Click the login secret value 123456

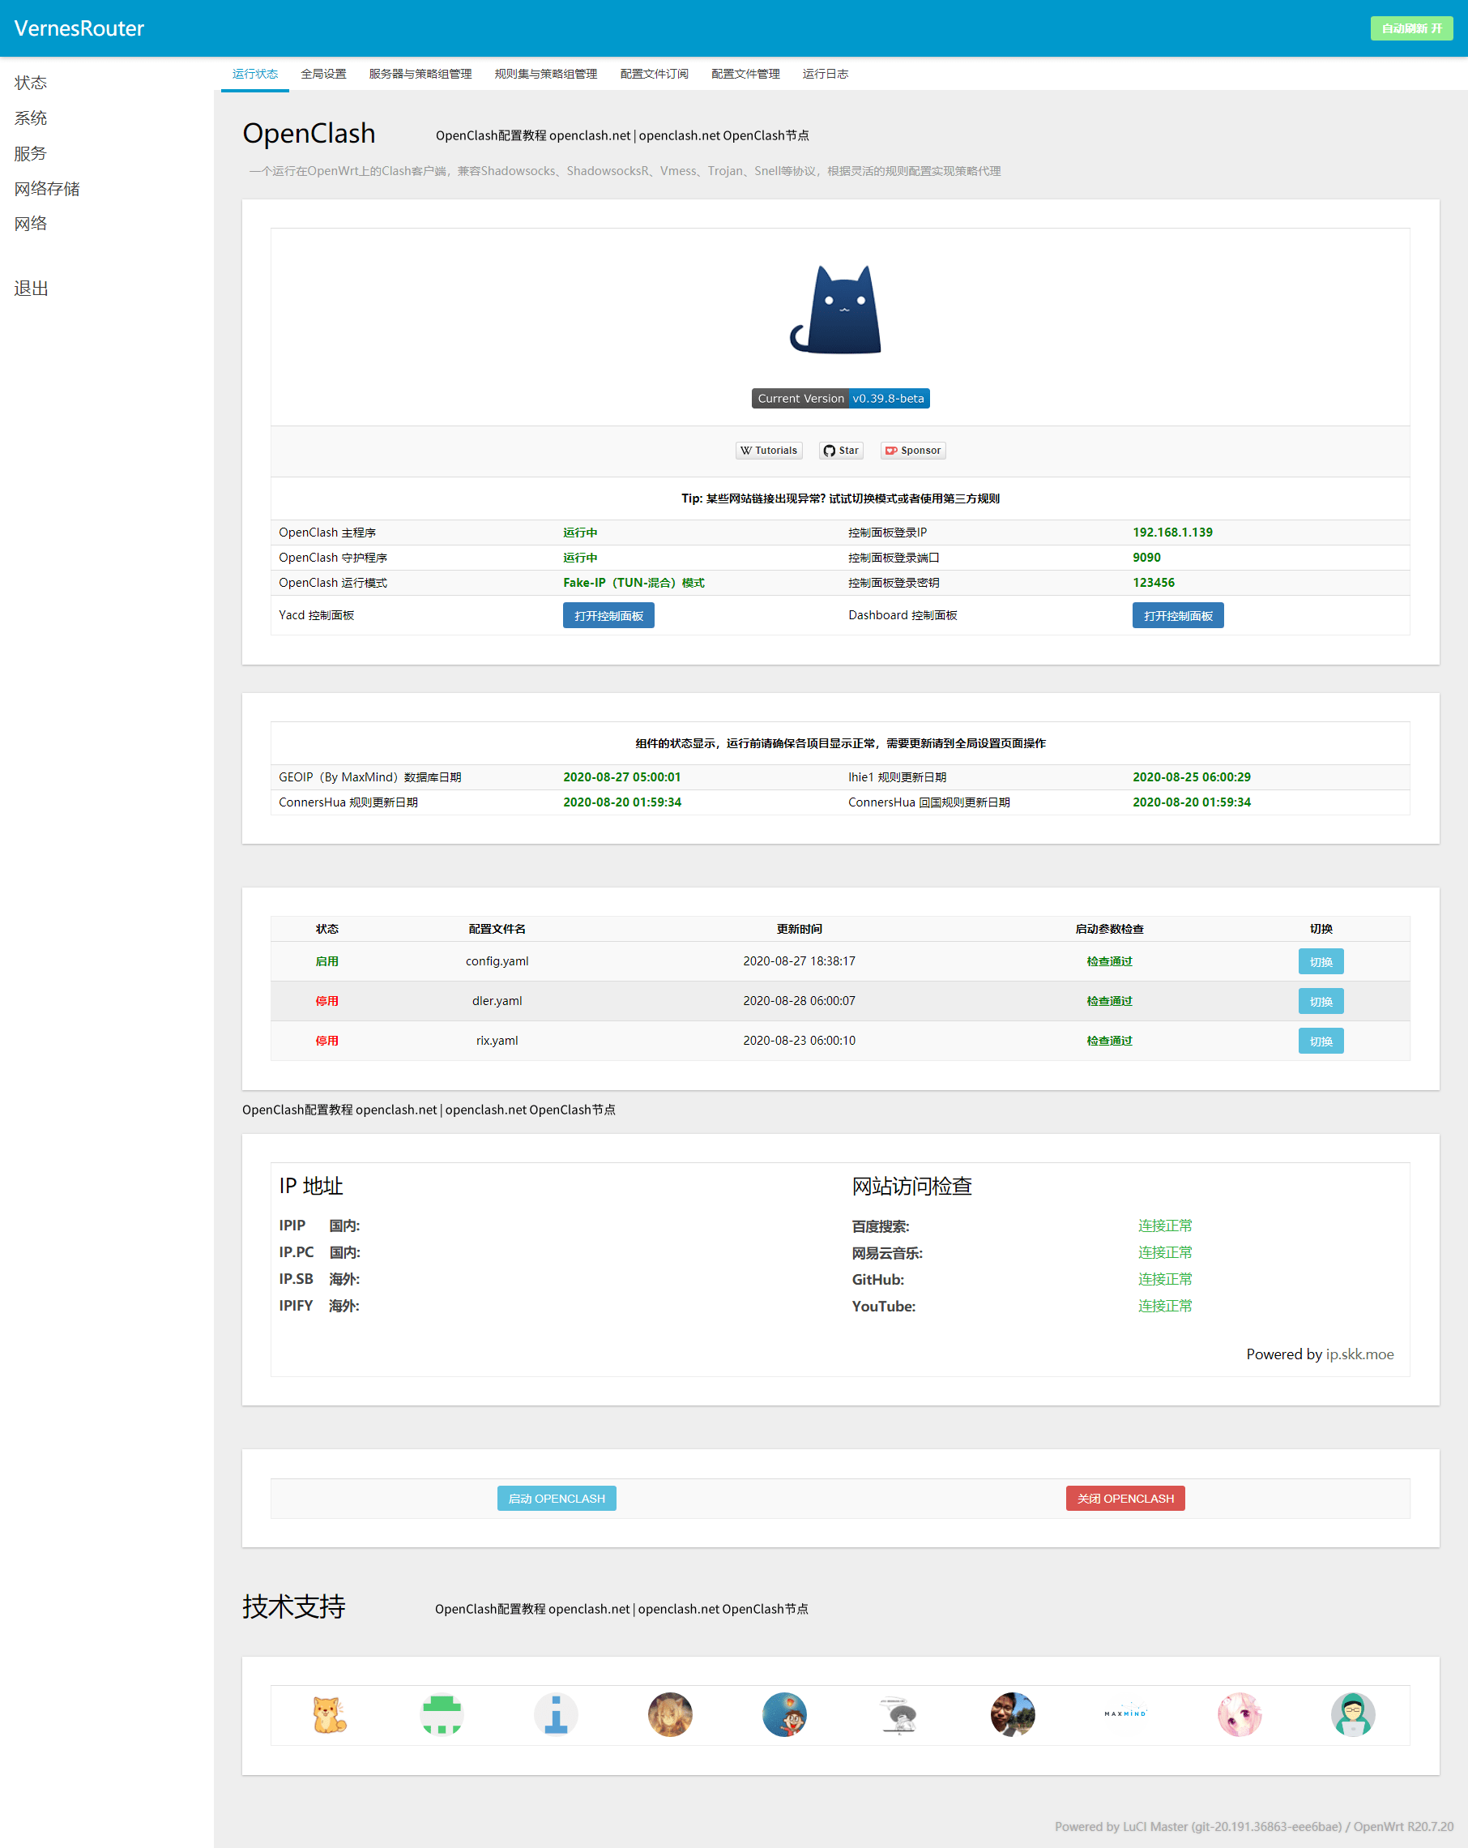1154,583
